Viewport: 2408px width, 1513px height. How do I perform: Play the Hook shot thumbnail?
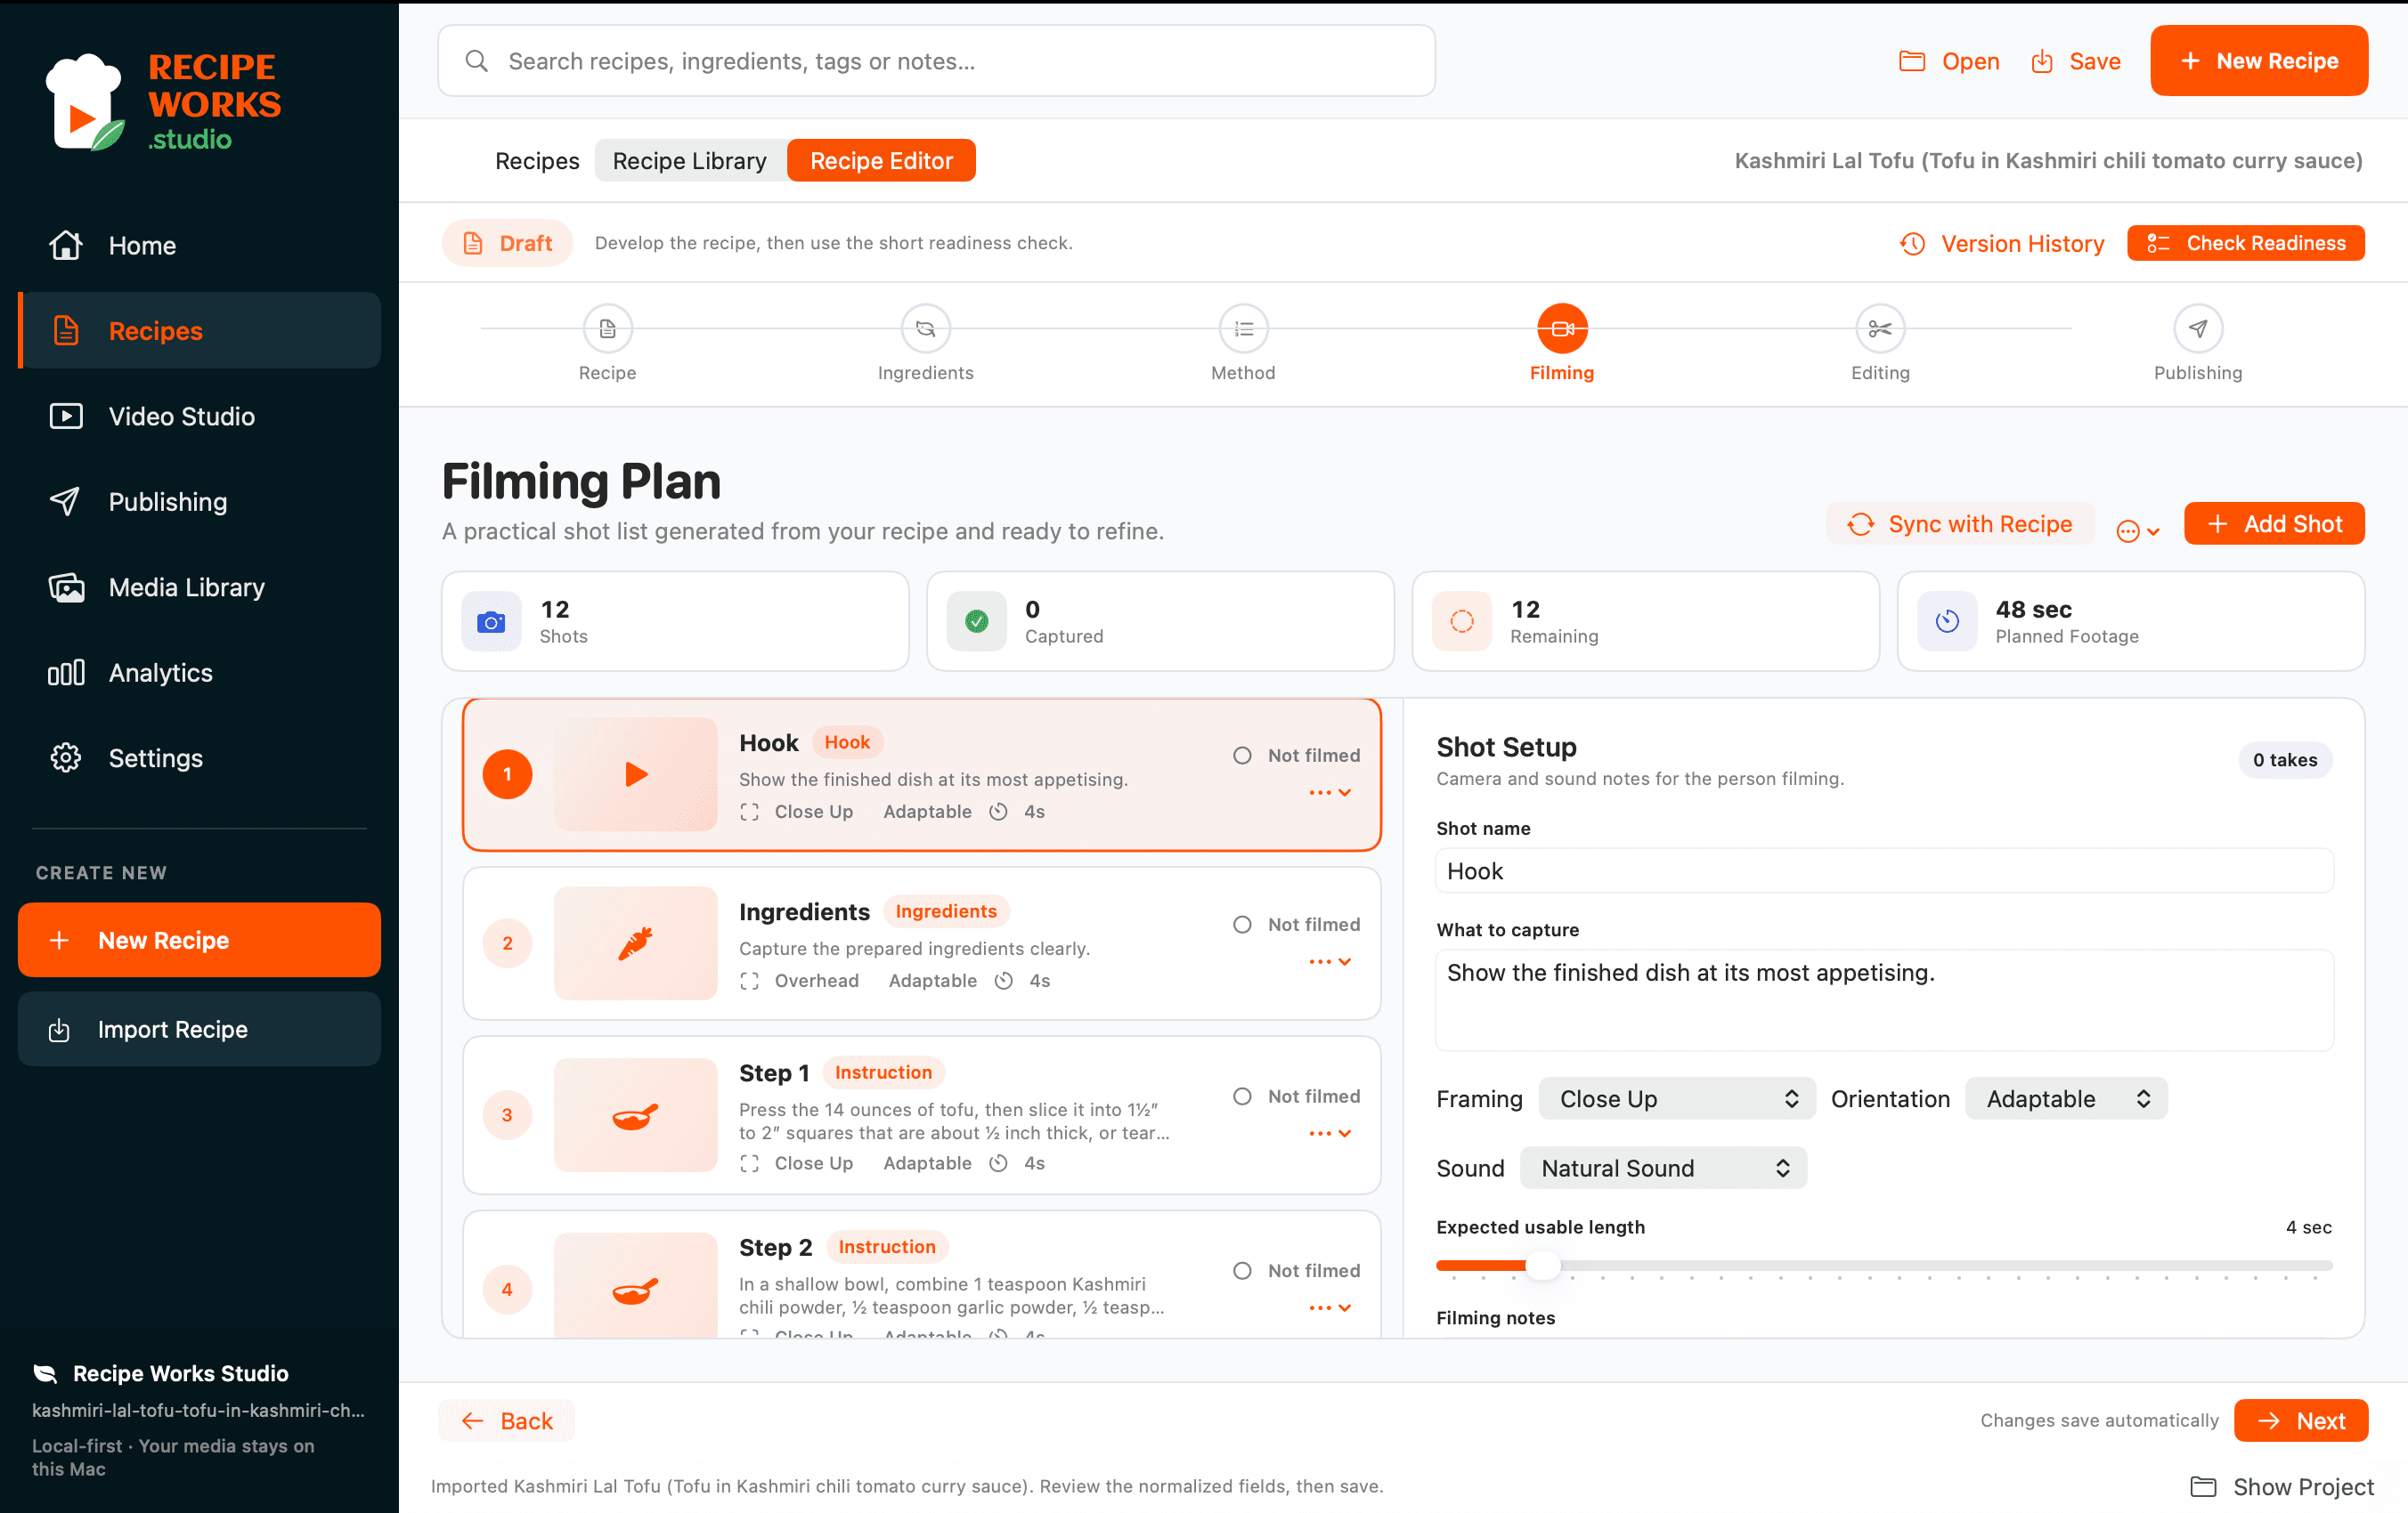pyautogui.click(x=636, y=773)
